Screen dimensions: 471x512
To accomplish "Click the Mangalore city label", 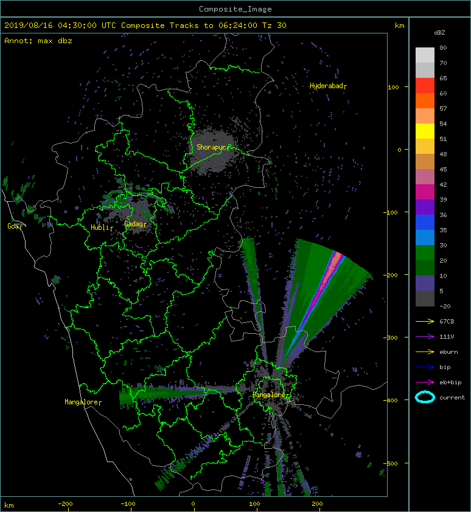I will [82, 402].
